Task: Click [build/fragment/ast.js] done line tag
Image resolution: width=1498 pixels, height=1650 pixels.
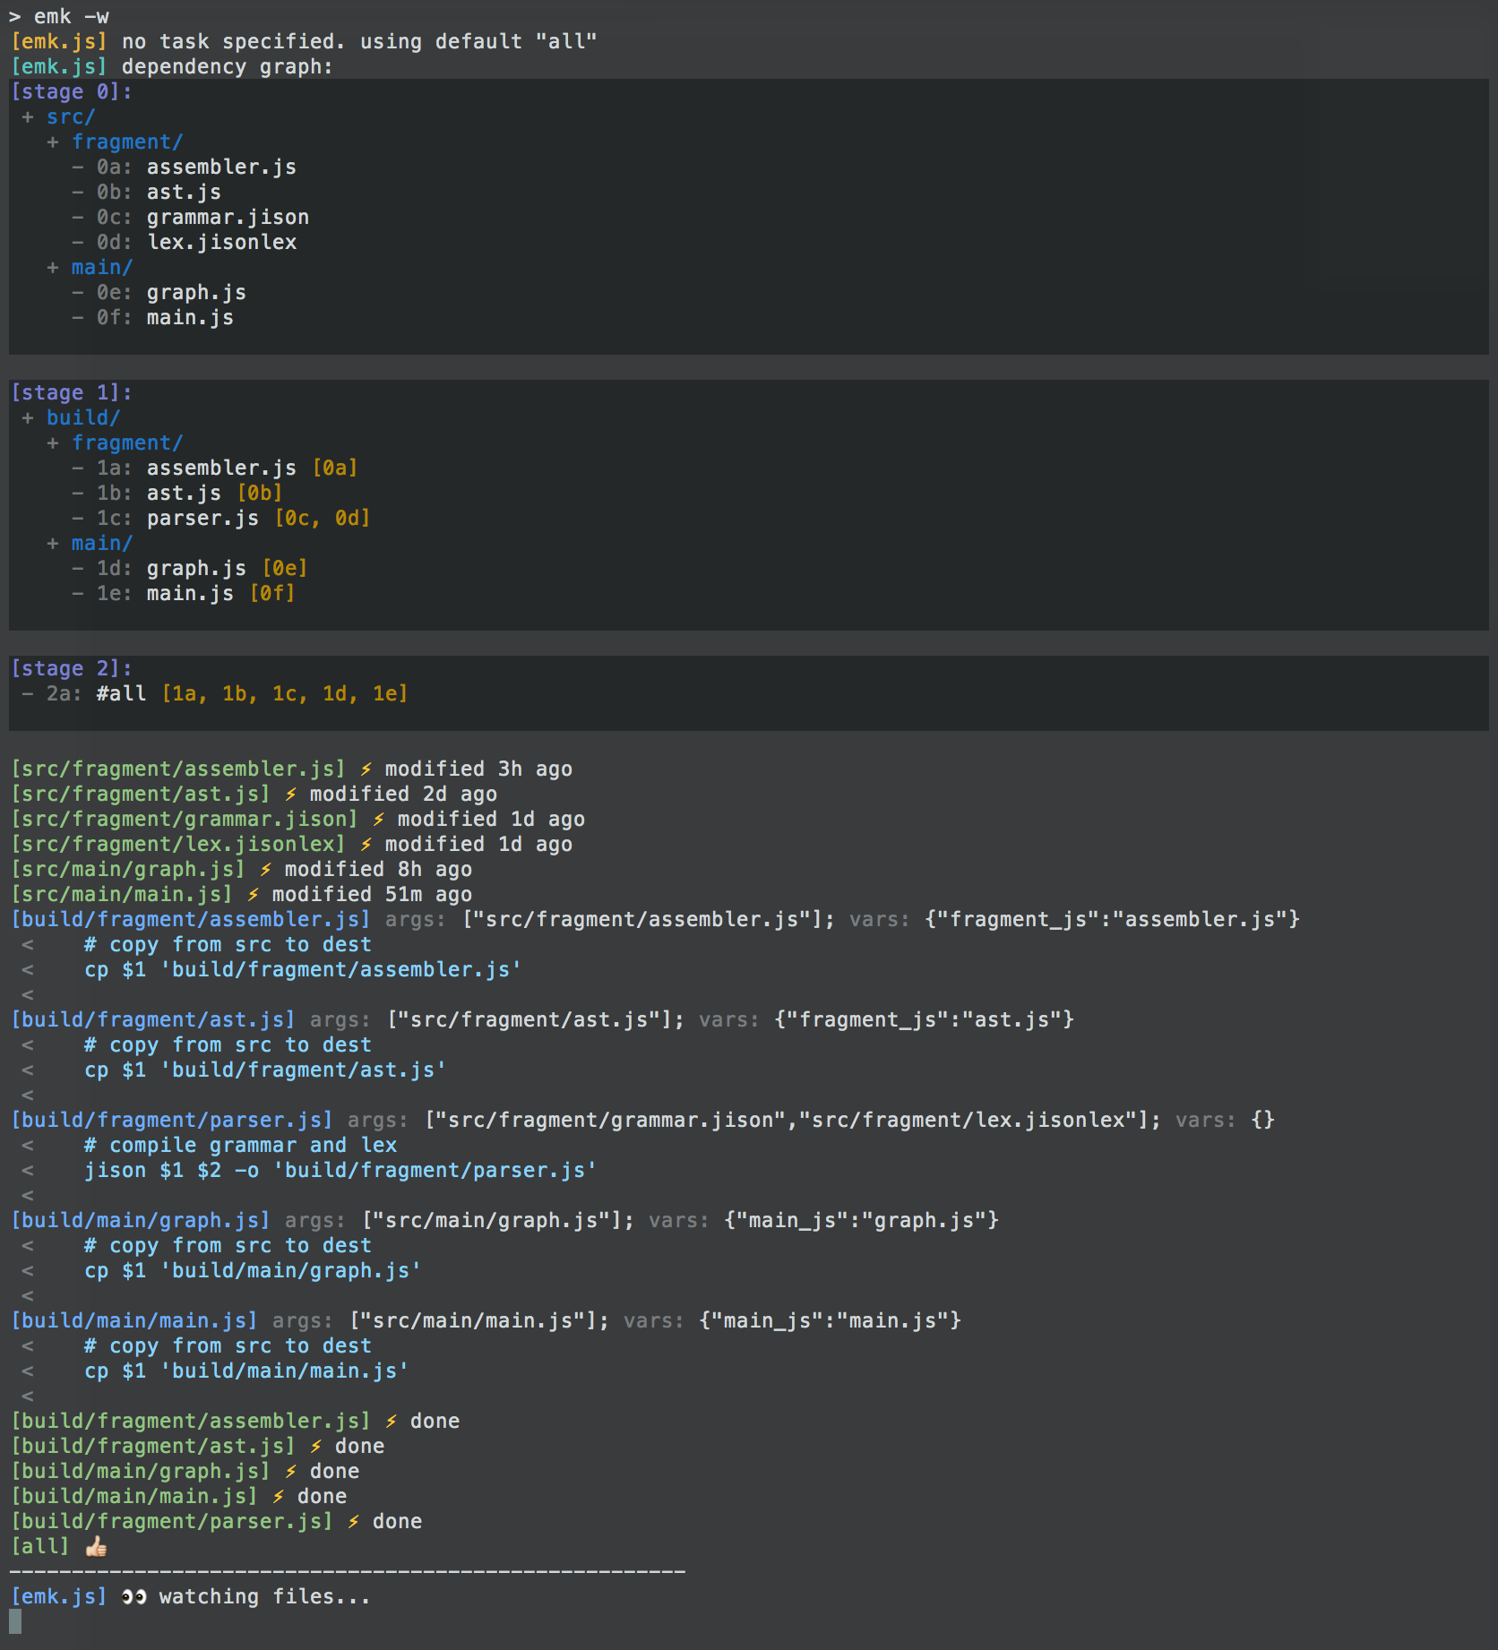Action: pos(153,1447)
